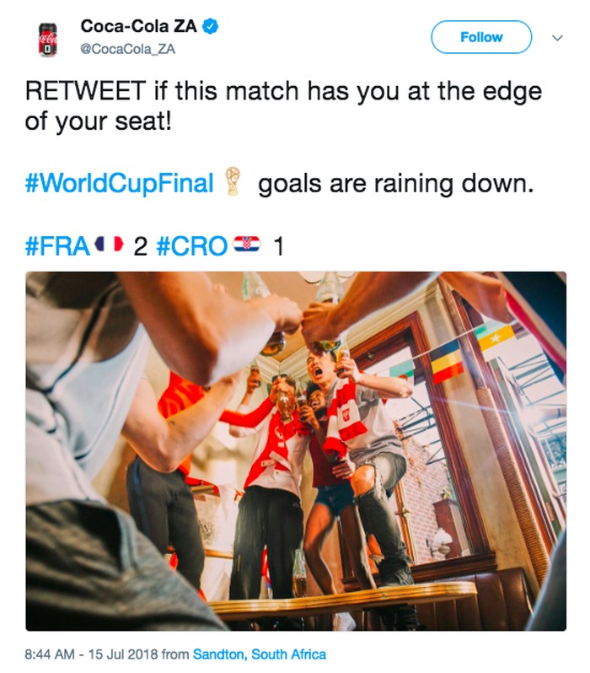This screenshot has width=590, height=673.
Task: Click France's score number 2
Action: (141, 246)
